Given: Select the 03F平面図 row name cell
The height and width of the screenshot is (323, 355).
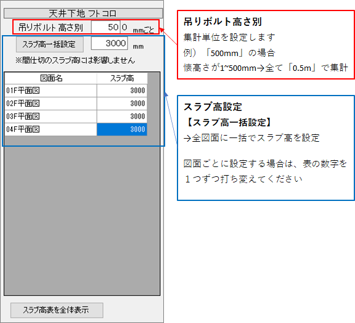Looking at the screenshot, I should pos(51,117).
